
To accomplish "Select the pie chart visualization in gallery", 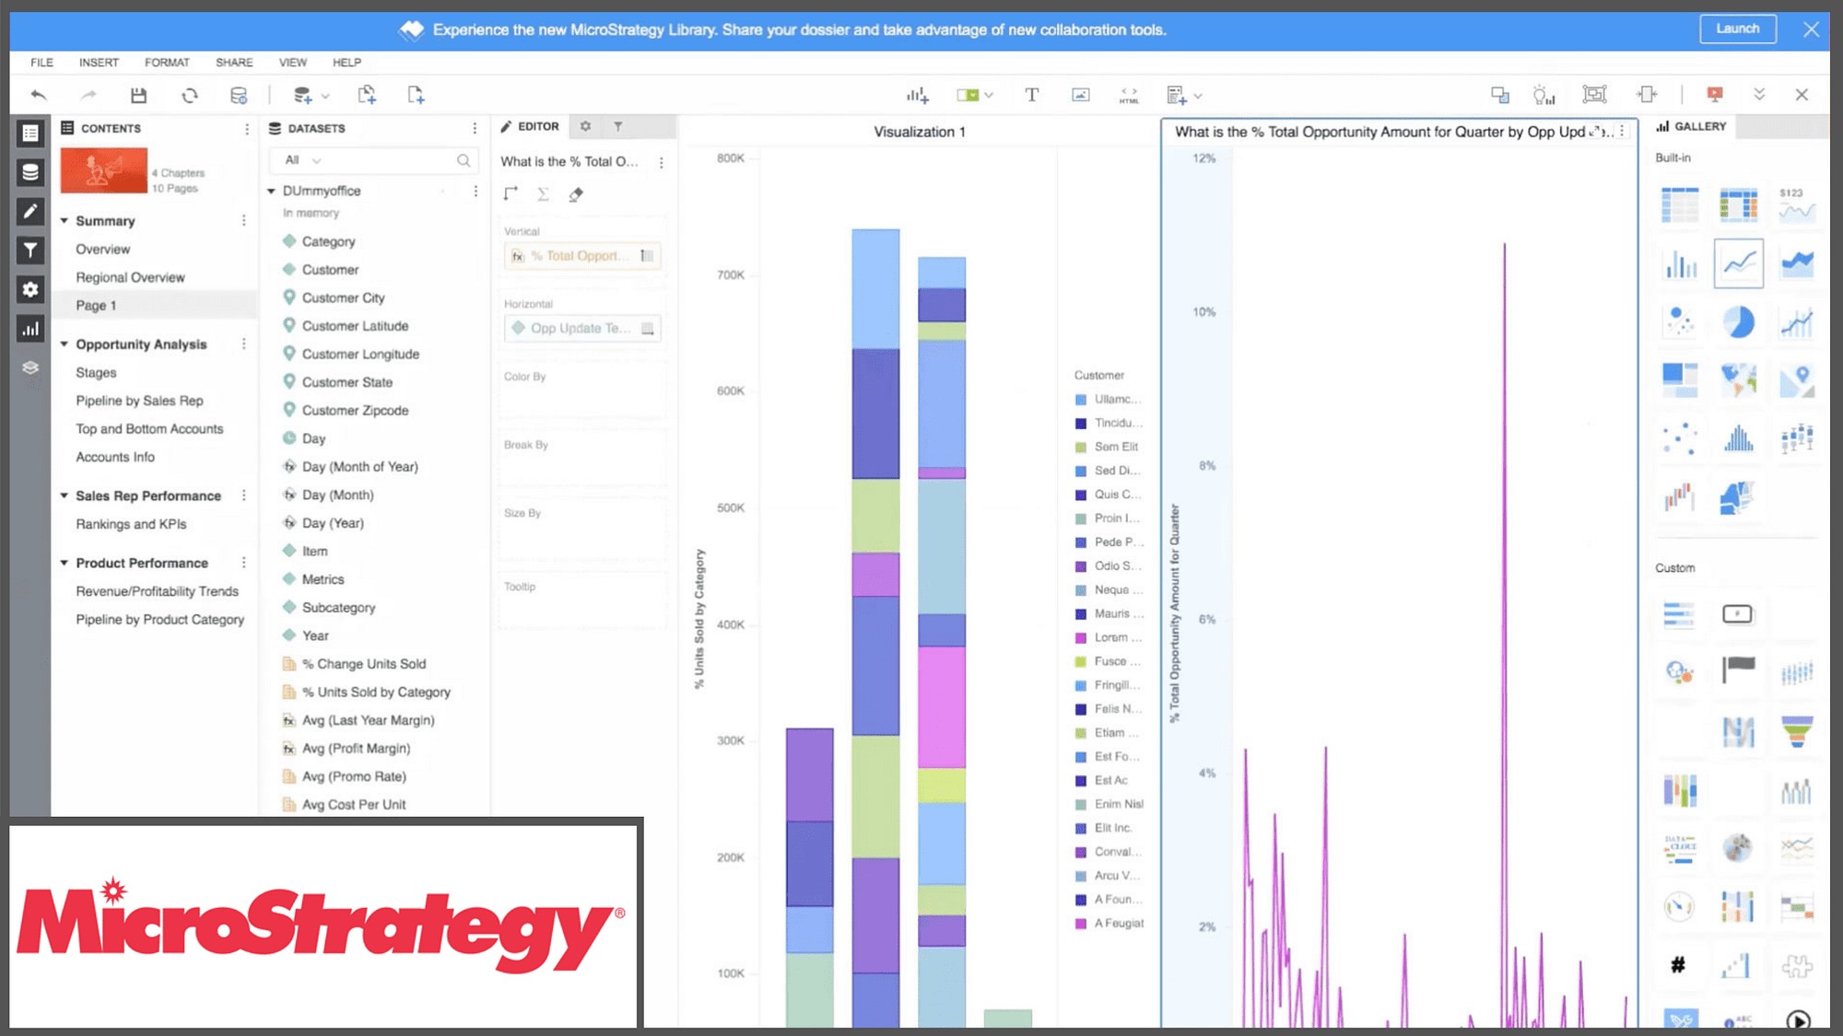I will coord(1738,322).
